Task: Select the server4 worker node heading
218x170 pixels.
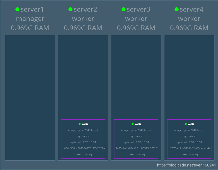Action: [x=189, y=19]
